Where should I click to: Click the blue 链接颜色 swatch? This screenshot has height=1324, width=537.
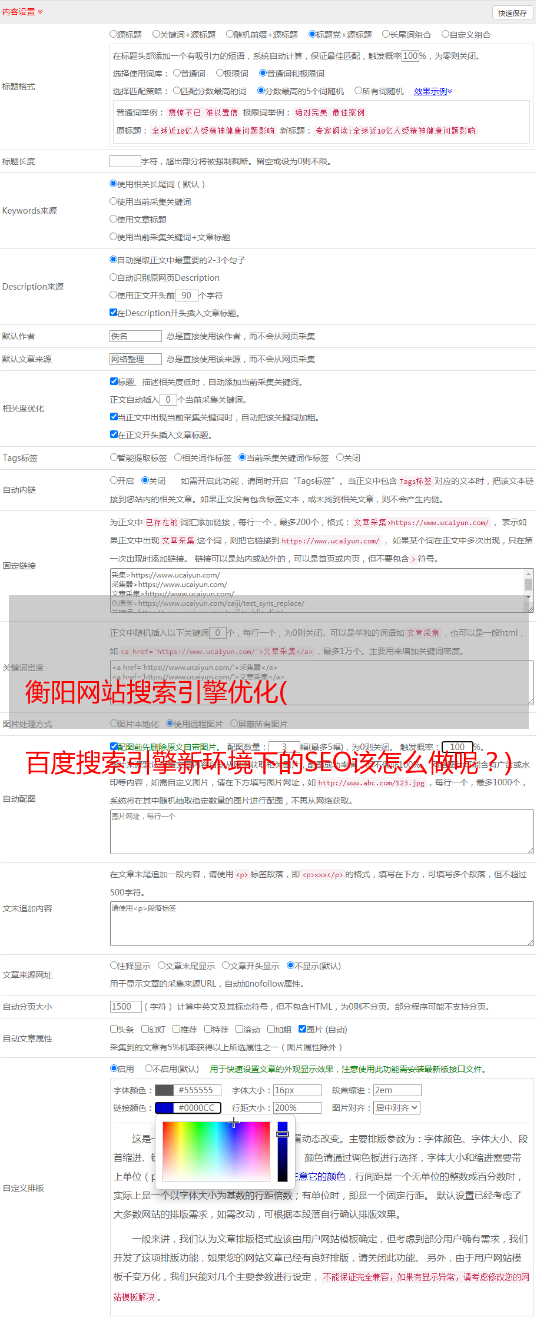tap(164, 1108)
